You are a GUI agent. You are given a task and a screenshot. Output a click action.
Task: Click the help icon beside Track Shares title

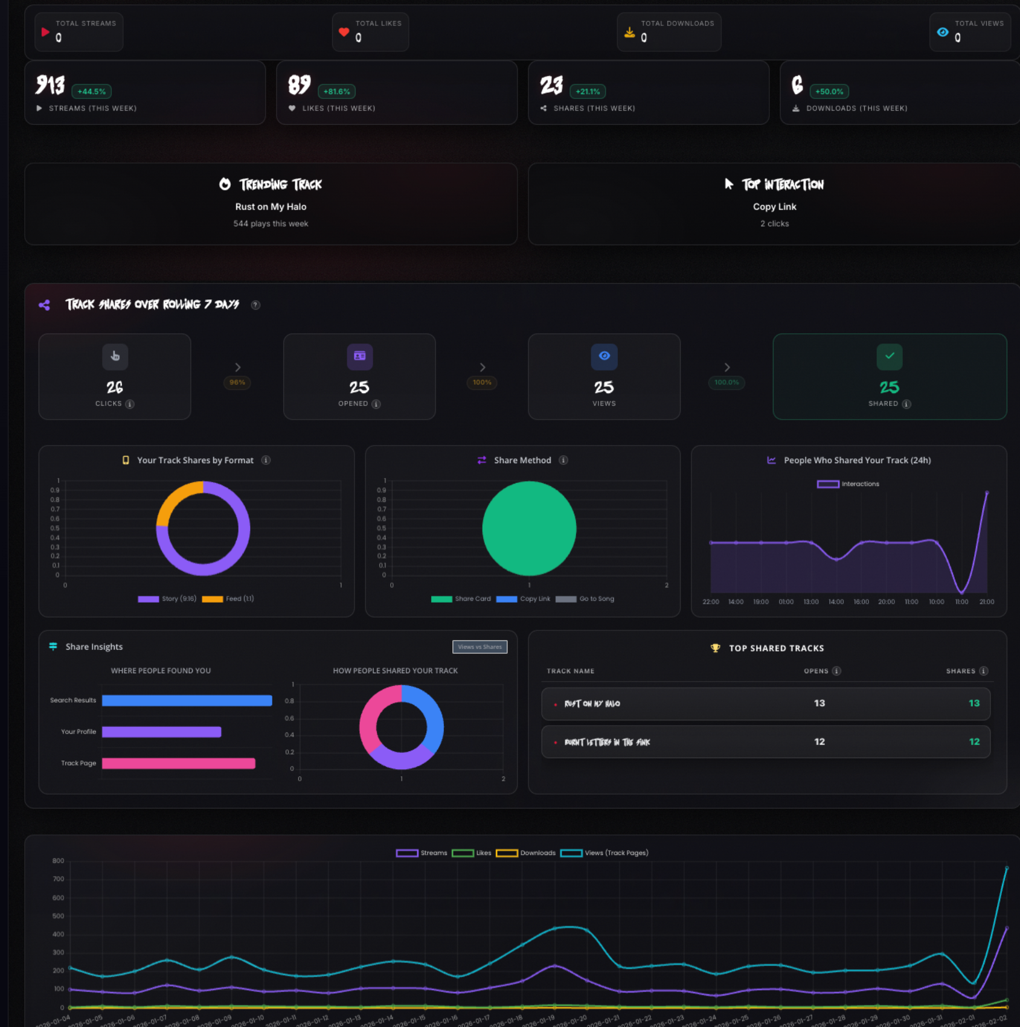tap(255, 305)
